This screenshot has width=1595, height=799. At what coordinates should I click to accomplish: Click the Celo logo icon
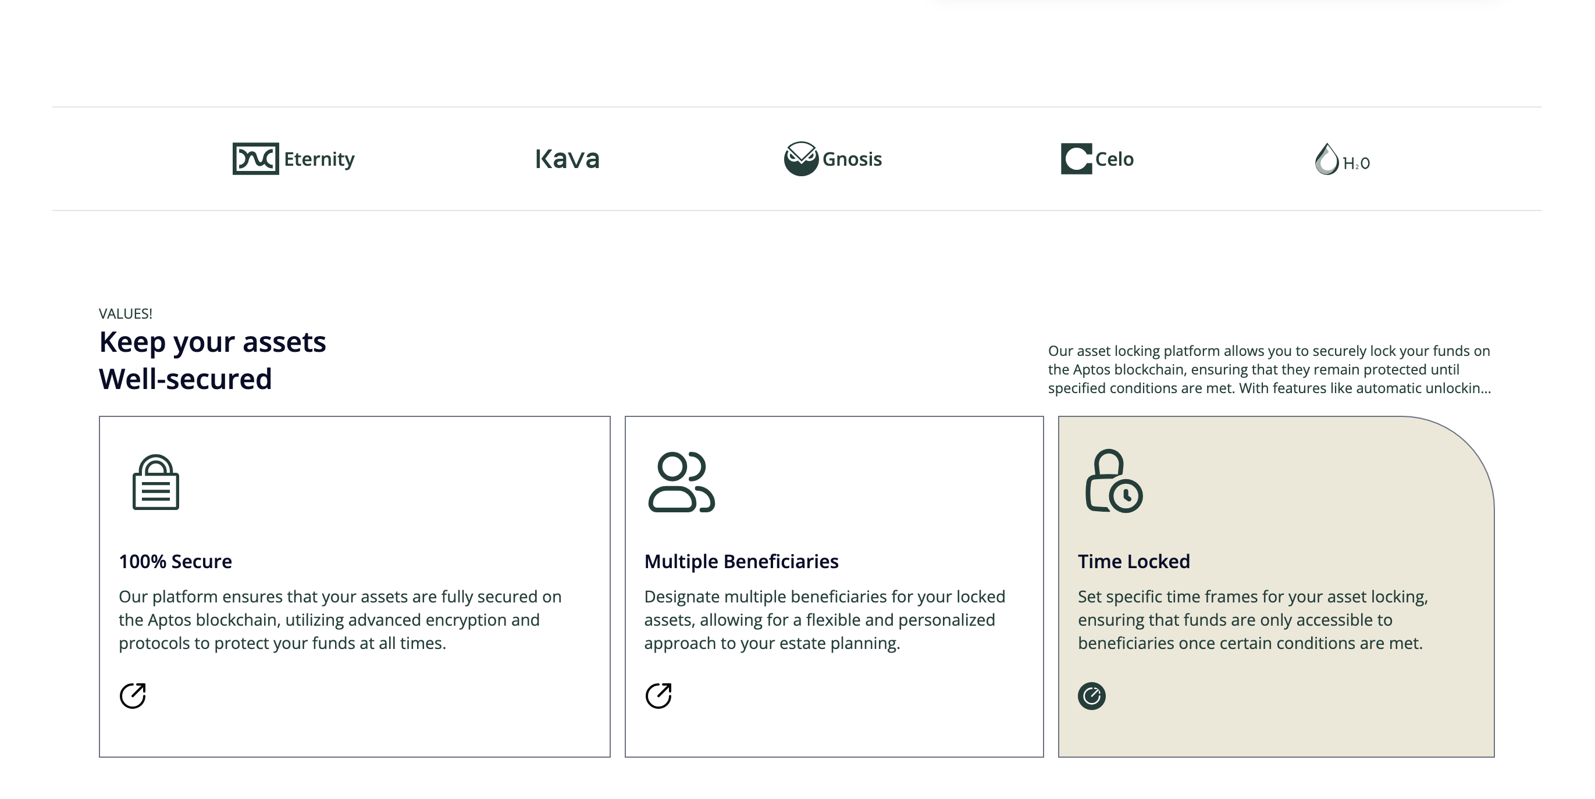[1076, 159]
